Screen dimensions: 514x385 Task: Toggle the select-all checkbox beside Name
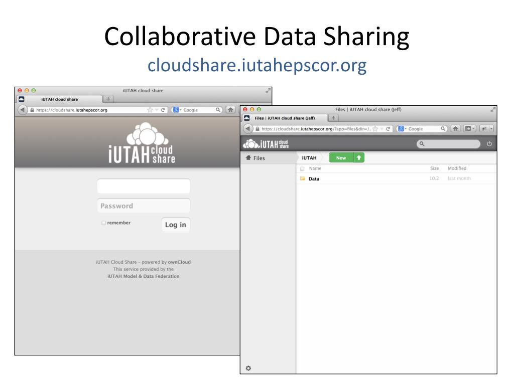[302, 169]
